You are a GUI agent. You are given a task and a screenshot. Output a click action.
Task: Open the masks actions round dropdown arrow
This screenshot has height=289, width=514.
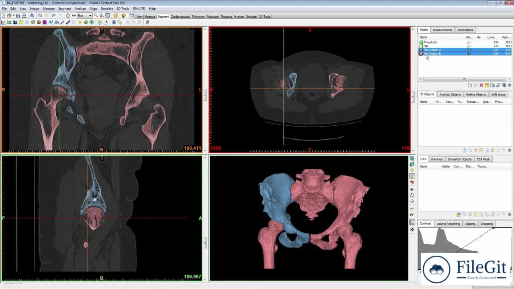(510, 85)
